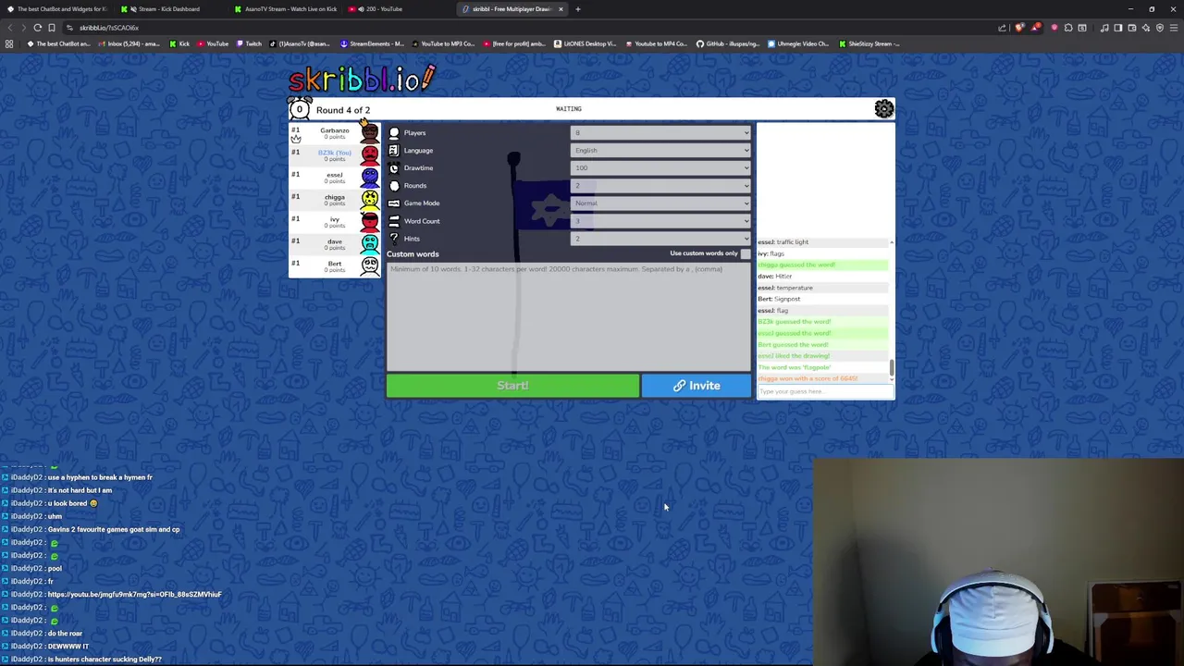Viewport: 1184px width, 666px height.
Task: Click the skribbl.io logo
Action: (x=362, y=79)
